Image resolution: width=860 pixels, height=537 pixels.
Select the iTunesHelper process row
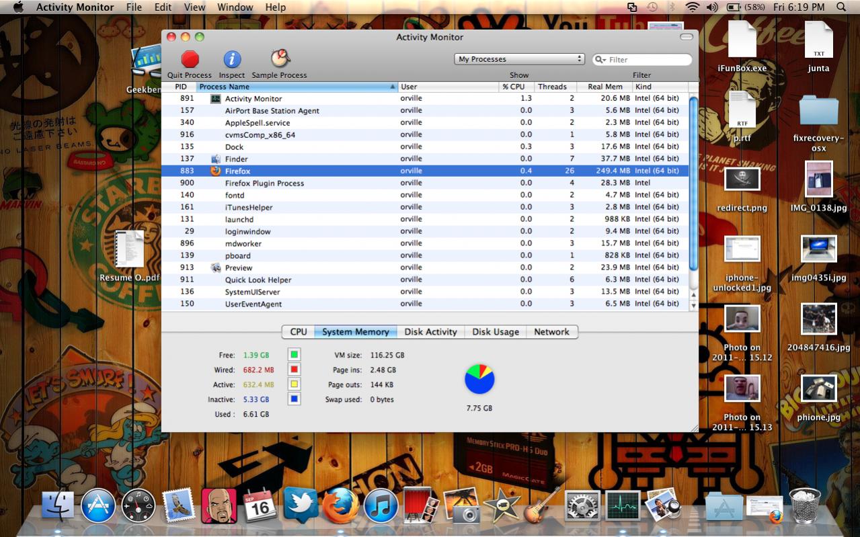[425, 207]
